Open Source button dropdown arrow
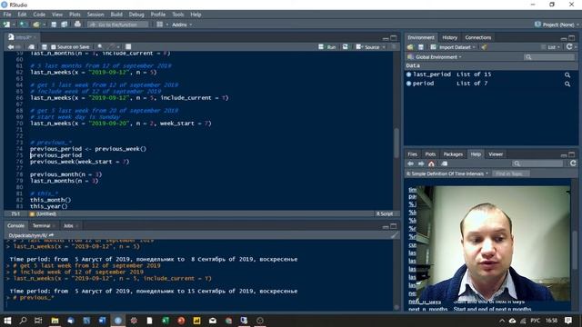582x327 pixels. point(384,47)
